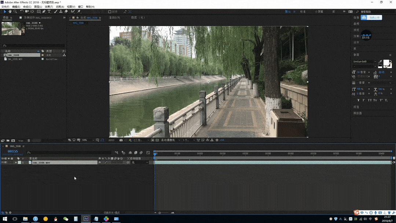Switch to the 默认 workspace
The image size is (396, 223).
[288, 12]
